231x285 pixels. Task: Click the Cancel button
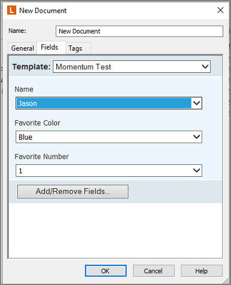coord(154,271)
